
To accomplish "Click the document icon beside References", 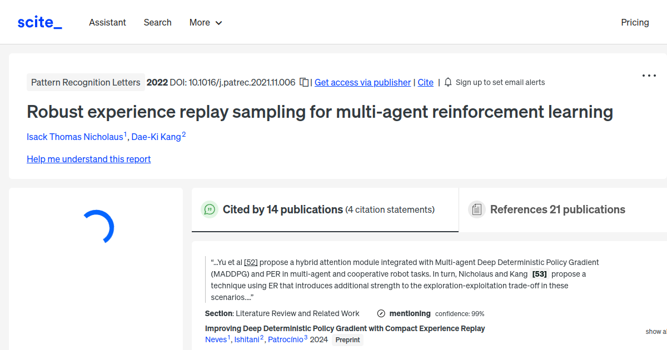I will tap(477, 209).
